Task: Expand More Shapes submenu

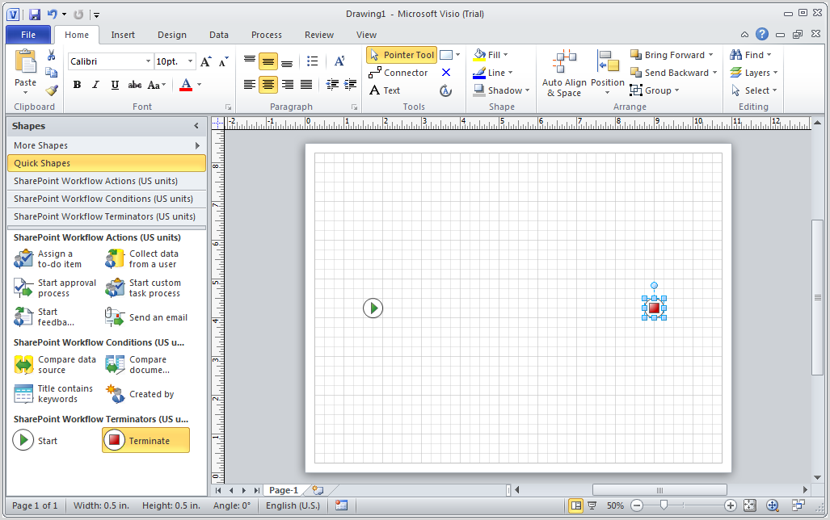Action: coord(197,145)
